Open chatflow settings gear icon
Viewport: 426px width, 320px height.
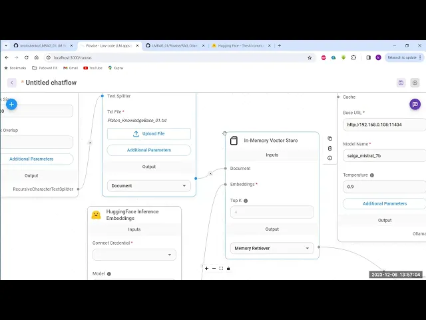(x=415, y=83)
